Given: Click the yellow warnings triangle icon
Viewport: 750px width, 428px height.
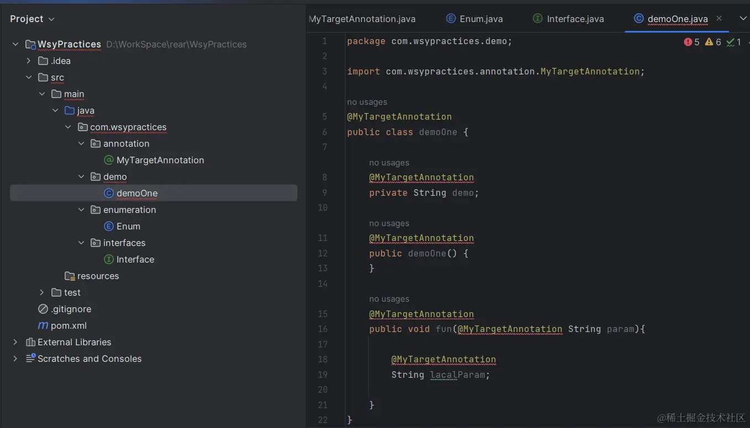Looking at the screenshot, I should 709,42.
